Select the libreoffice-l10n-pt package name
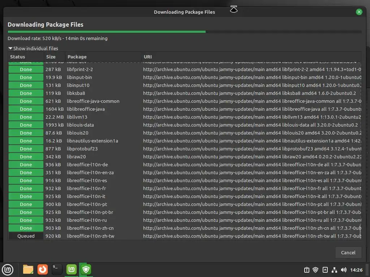 [87, 204]
